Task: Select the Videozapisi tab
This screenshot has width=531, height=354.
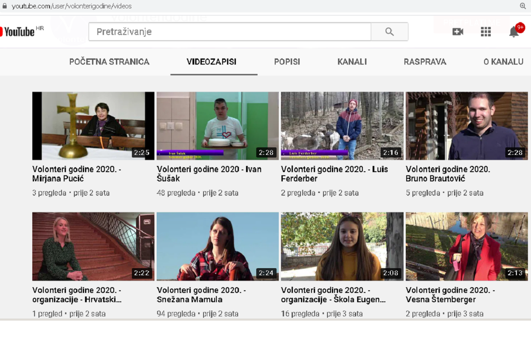Action: pyautogui.click(x=212, y=62)
